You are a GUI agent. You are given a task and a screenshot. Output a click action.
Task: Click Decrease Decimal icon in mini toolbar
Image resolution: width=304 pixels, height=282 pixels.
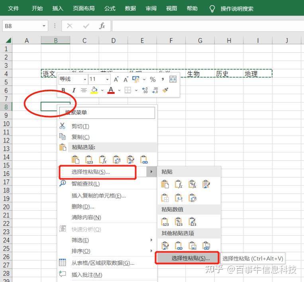click(155, 90)
